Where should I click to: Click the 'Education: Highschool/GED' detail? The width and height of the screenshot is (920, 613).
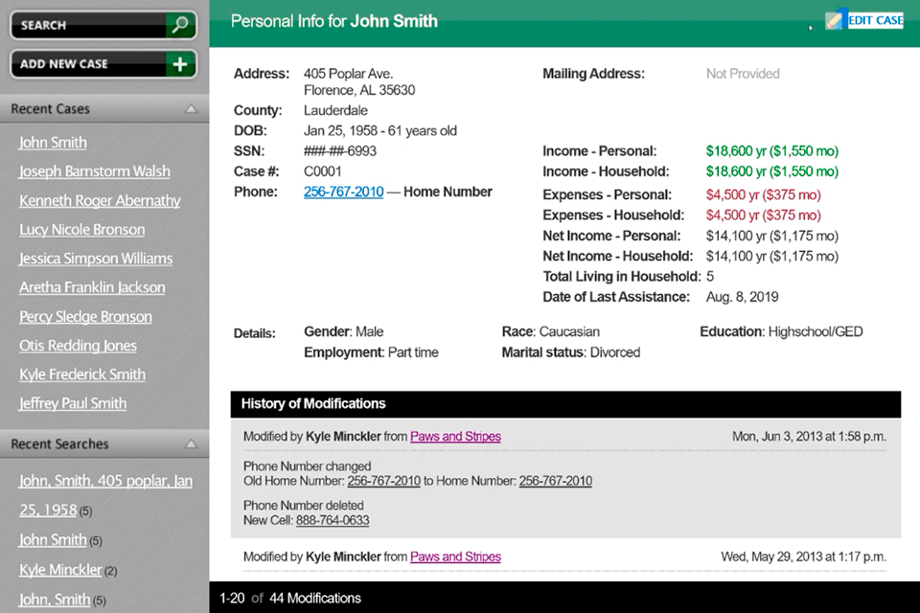click(x=781, y=332)
